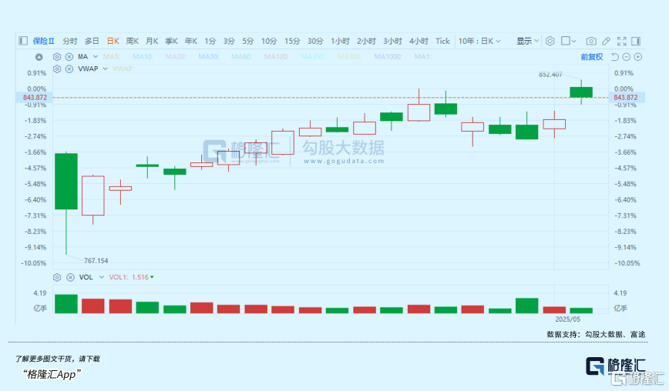669x391 pixels.
Task: Enter fullscreen chart mode
Action: click(622, 41)
